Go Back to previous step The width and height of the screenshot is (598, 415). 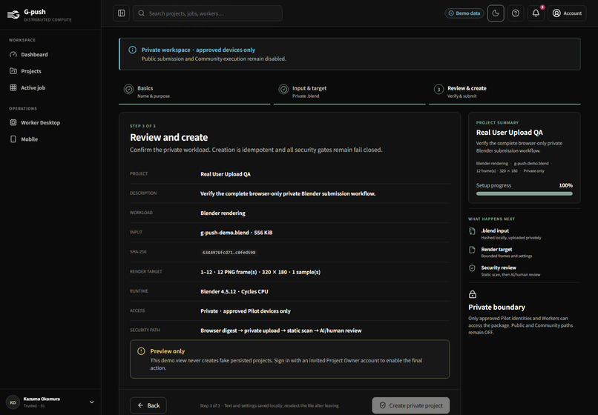click(x=148, y=405)
